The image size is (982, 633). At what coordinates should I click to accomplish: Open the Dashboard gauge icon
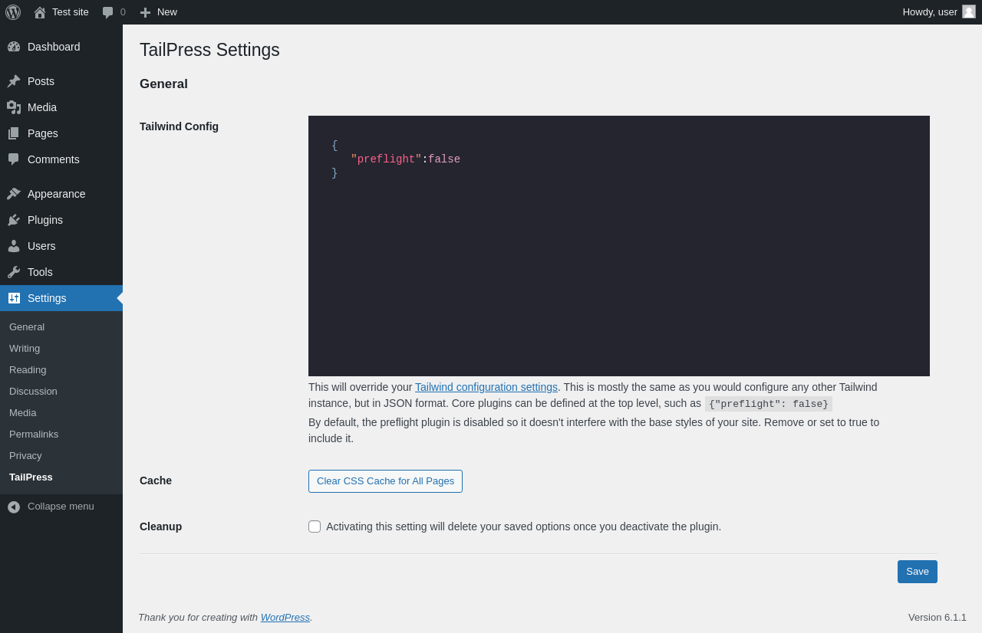(14, 47)
